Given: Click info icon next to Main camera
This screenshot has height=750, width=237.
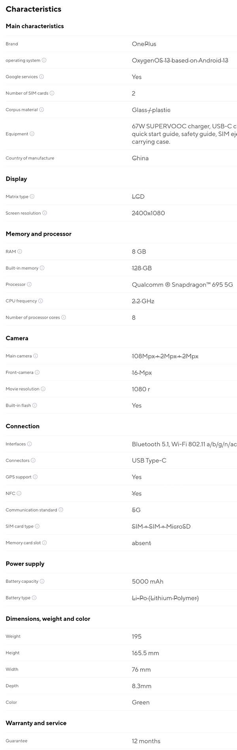Looking at the screenshot, I should pos(36,356).
